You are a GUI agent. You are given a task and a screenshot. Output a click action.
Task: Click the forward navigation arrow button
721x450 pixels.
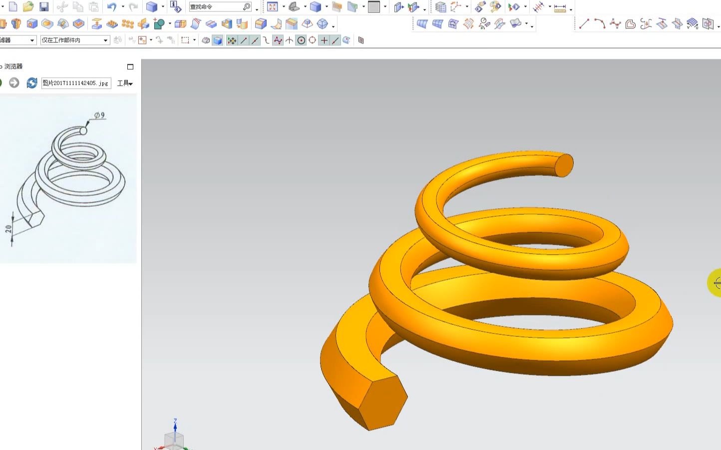pos(14,83)
